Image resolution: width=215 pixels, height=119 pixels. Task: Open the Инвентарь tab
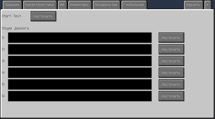click(80, 5)
